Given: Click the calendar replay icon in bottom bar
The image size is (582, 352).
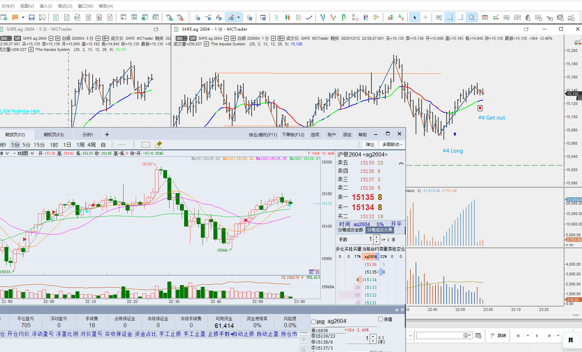Looking at the screenshot, I should coord(478,336).
